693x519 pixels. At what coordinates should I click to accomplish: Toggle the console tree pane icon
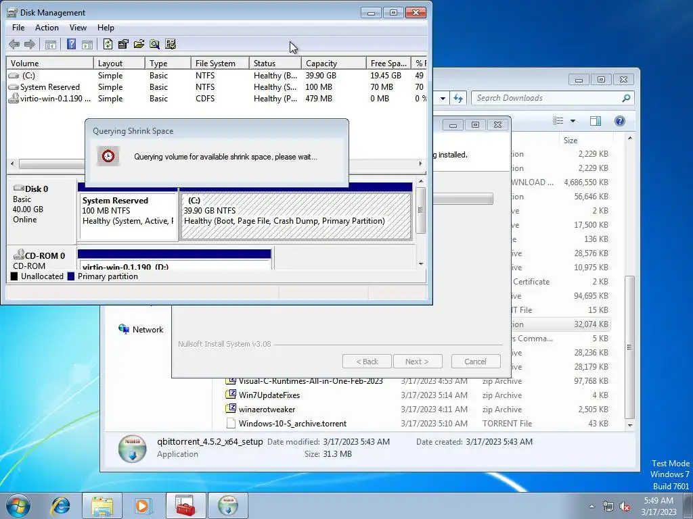click(x=51, y=44)
